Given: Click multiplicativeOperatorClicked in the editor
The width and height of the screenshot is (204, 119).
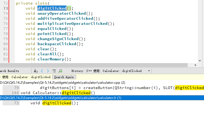Looking at the screenshot, I should [x=73, y=24].
